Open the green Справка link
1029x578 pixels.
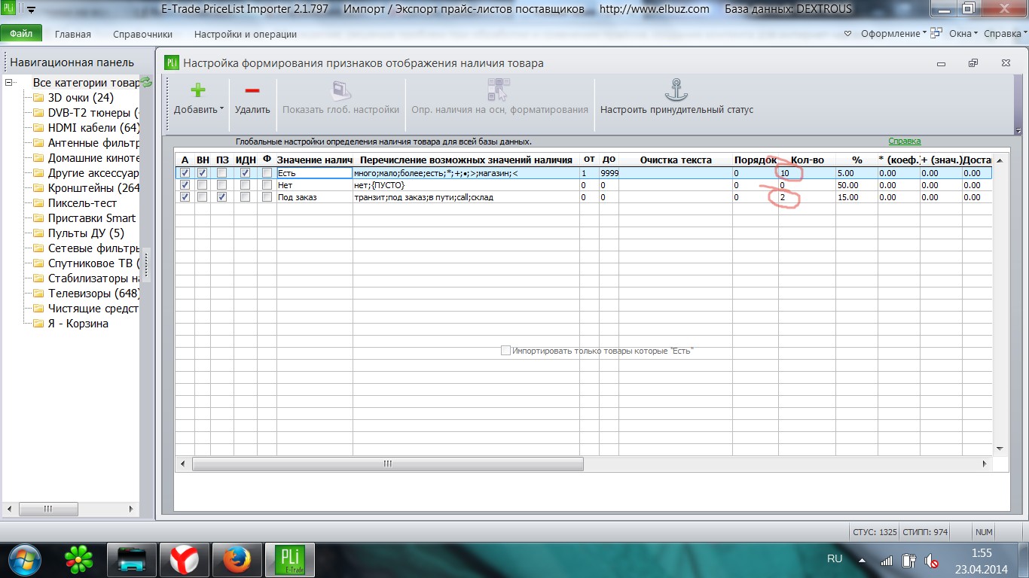pyautogui.click(x=904, y=141)
